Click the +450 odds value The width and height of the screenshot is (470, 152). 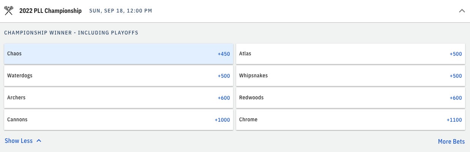pyautogui.click(x=224, y=54)
